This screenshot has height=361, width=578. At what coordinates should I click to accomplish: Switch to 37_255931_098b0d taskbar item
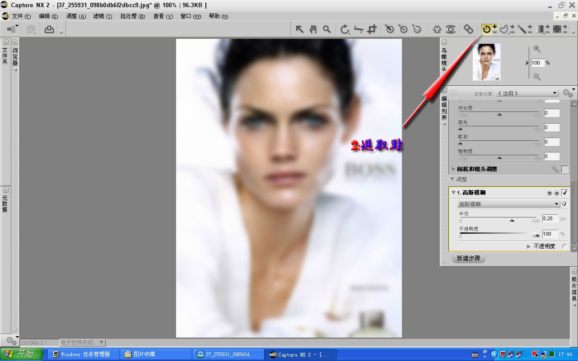tap(228, 354)
